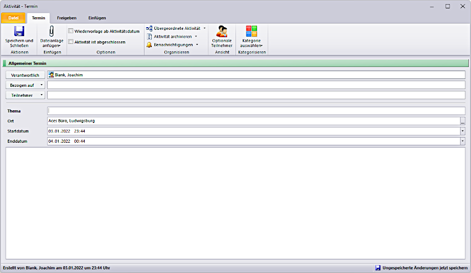Click the Speichern und Schließen floppy disk icon

pyautogui.click(x=19, y=31)
